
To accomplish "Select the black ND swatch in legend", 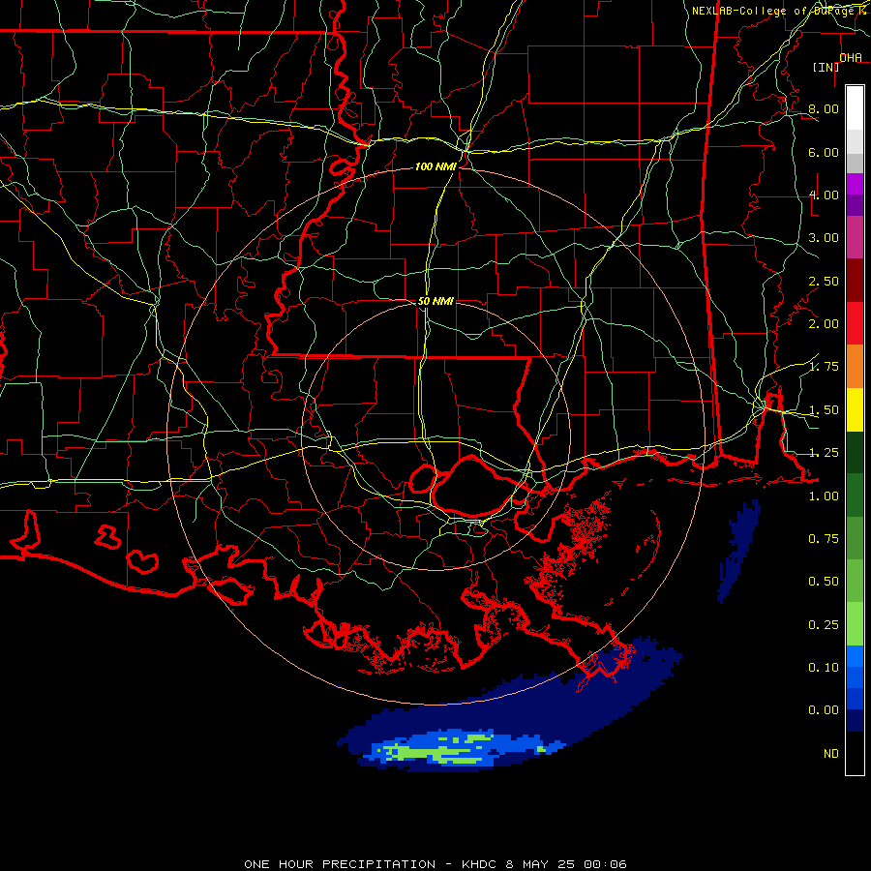I will pyautogui.click(x=855, y=753).
